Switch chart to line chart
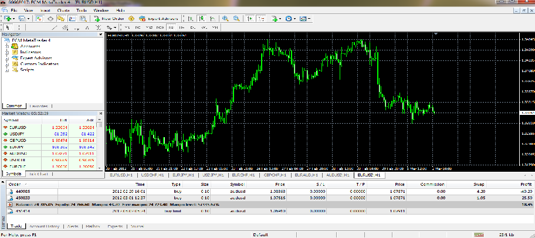The height and width of the screenshot is (238, 535). point(212,18)
